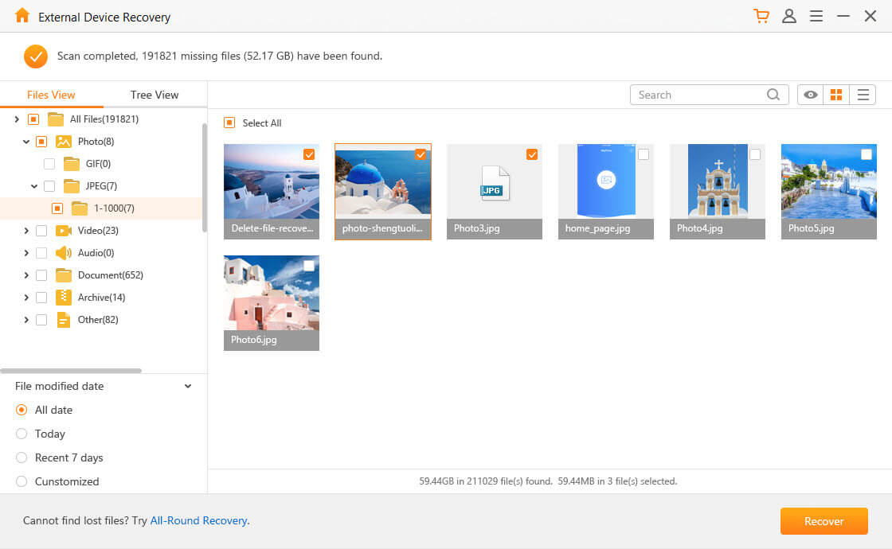Screen dimensions: 892x549
Task: Open the Files View tab
Action: click(51, 95)
